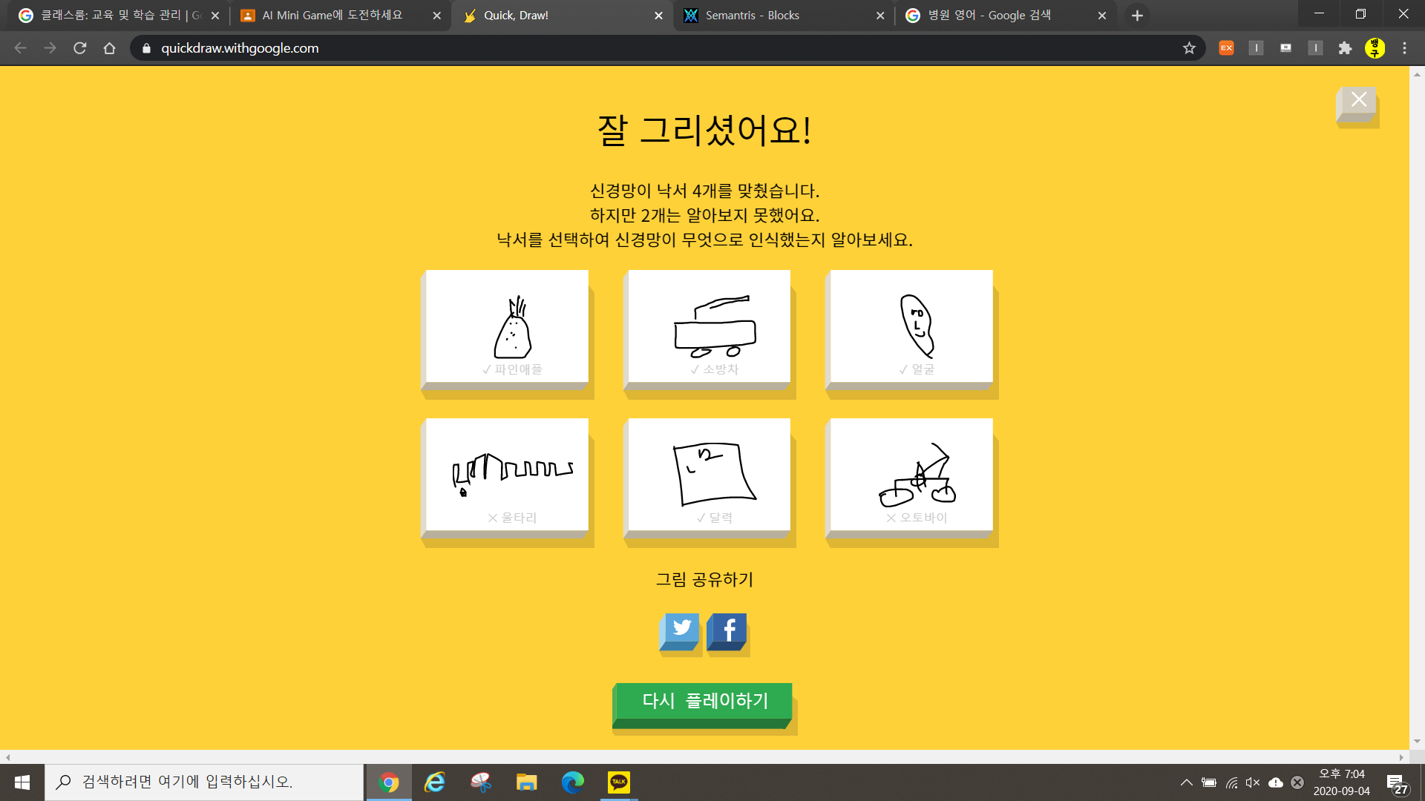Share the drawing via the Twitter icon
1425x801 pixels.
(x=681, y=630)
